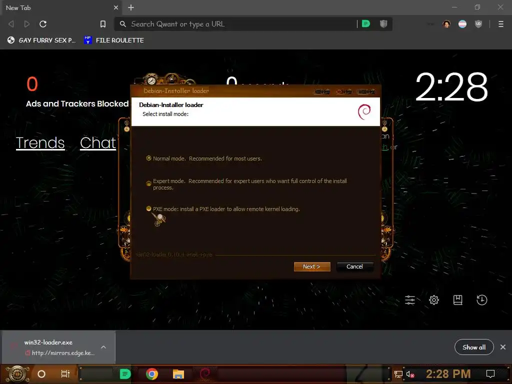Open the browser hamburger menu
Viewport: 512px width, 384px height.
pos(501,24)
